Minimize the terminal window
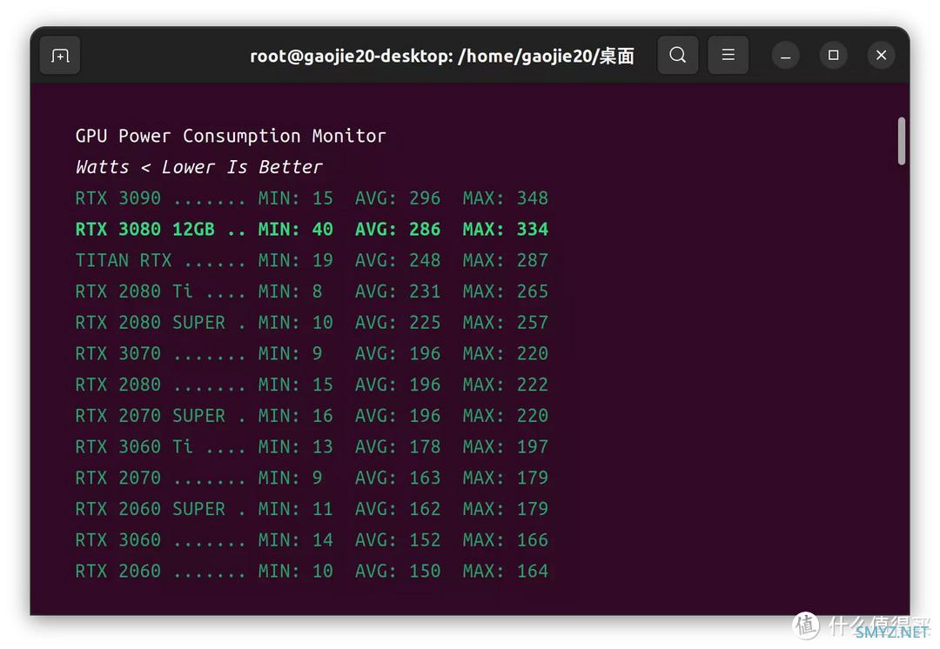This screenshot has width=940, height=649. point(785,56)
